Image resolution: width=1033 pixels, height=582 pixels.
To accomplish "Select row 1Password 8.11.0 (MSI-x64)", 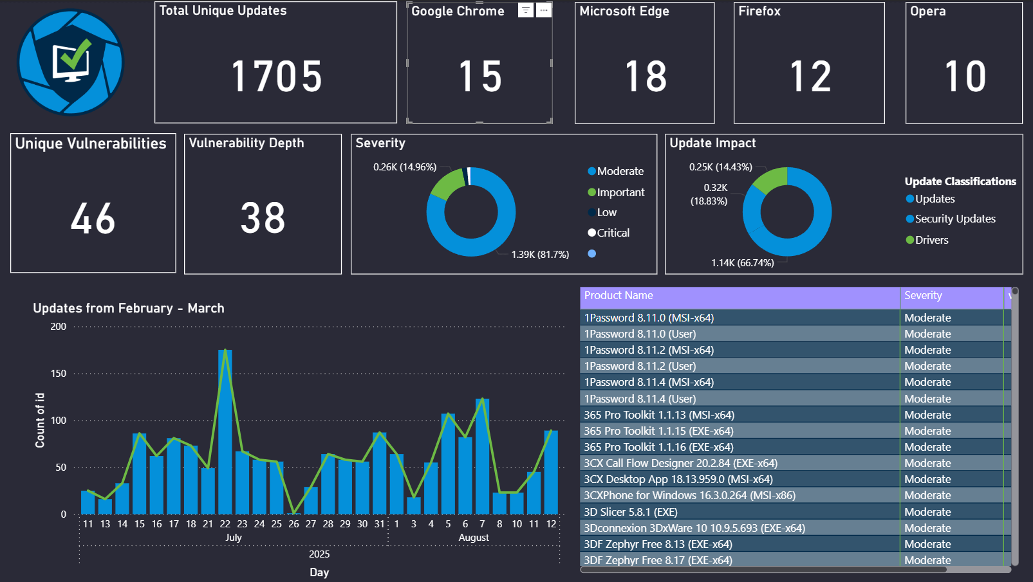I will [796, 318].
